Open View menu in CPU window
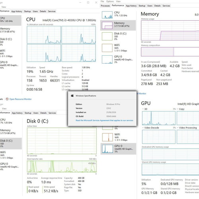The image size is (199, 199). [4, 7]
